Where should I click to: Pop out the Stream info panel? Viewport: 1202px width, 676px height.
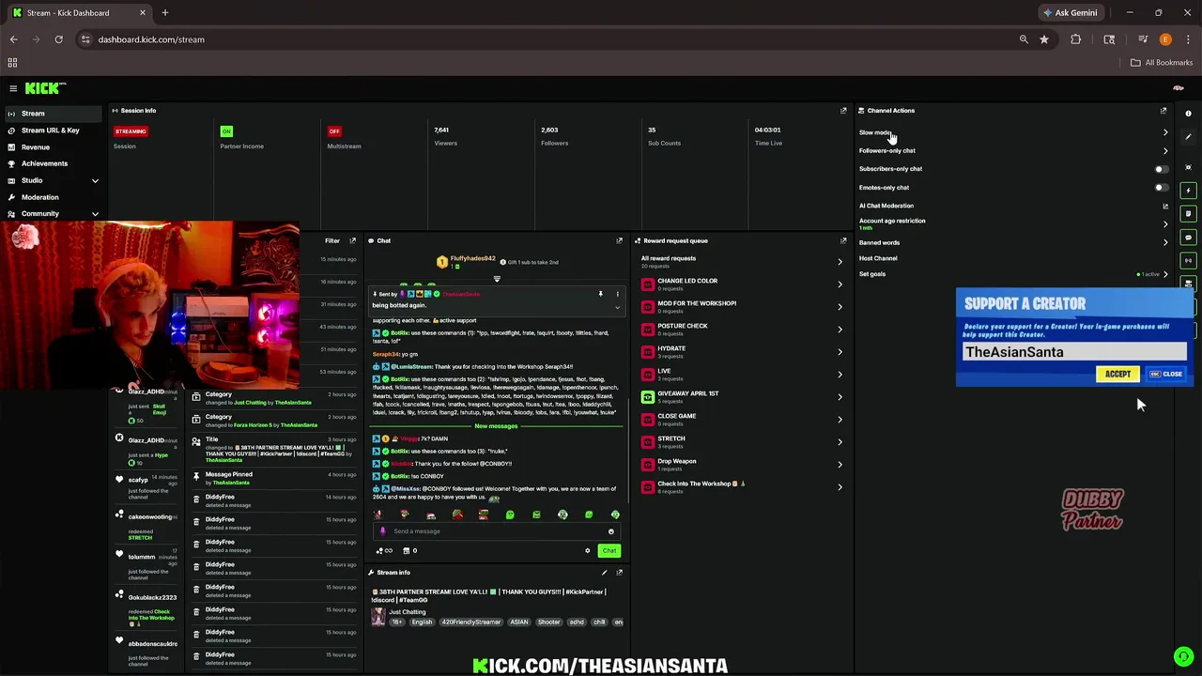point(619,573)
